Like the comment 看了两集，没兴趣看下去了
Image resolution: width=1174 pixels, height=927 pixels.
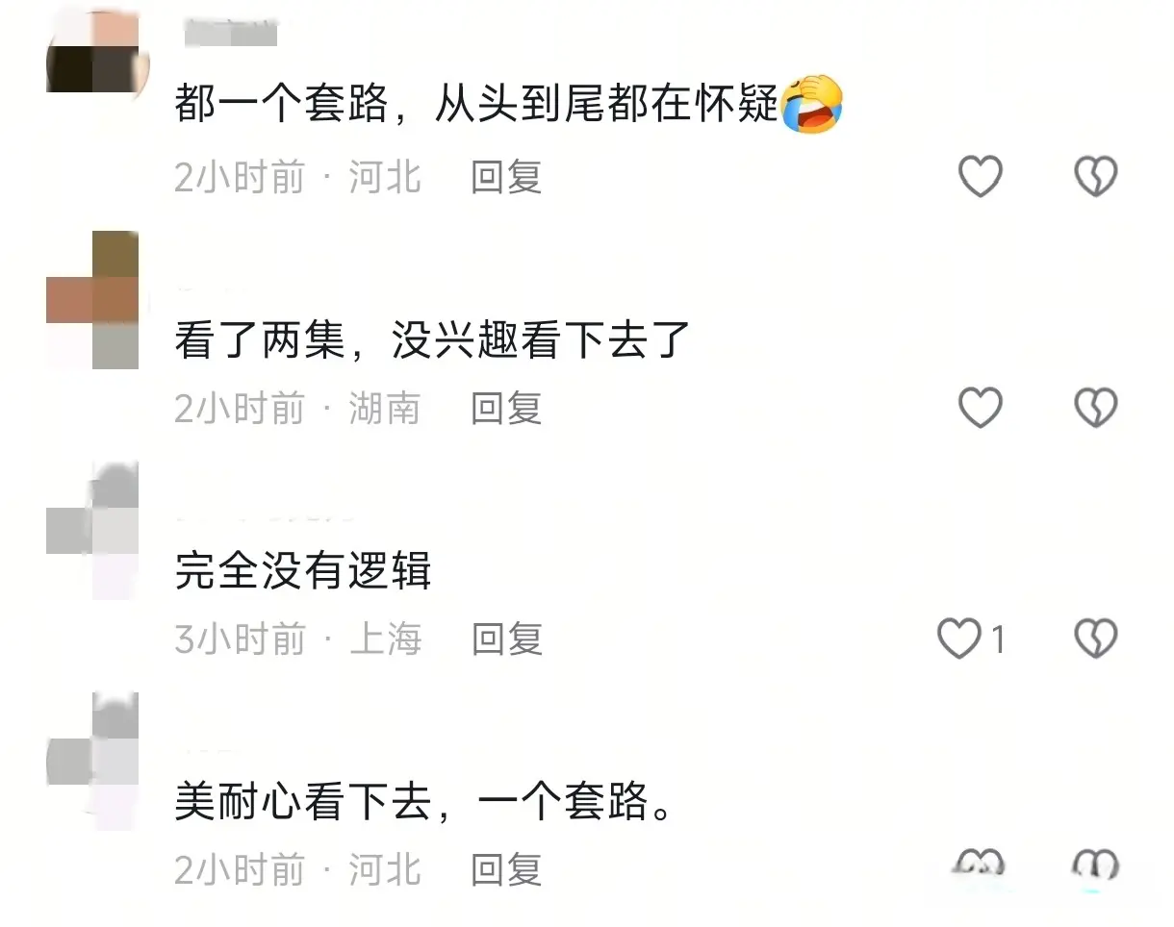[981, 408]
